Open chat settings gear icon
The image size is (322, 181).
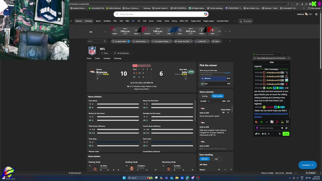click(280, 134)
